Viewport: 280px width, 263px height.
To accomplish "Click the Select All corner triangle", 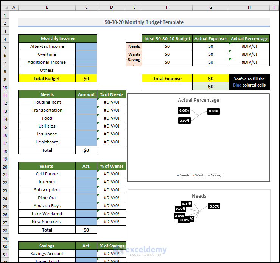I will 4,7.
